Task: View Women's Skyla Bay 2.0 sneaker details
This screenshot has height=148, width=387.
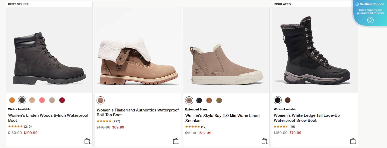Action: coord(222,118)
